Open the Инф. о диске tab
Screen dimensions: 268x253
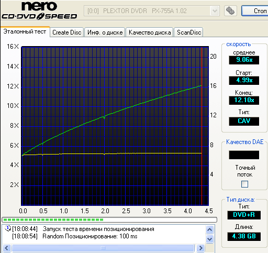coord(105,32)
